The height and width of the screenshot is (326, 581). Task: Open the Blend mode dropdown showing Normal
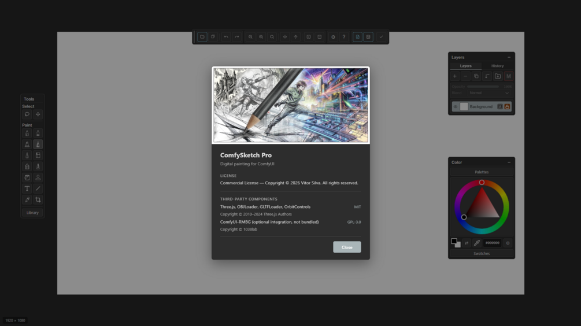point(489,93)
